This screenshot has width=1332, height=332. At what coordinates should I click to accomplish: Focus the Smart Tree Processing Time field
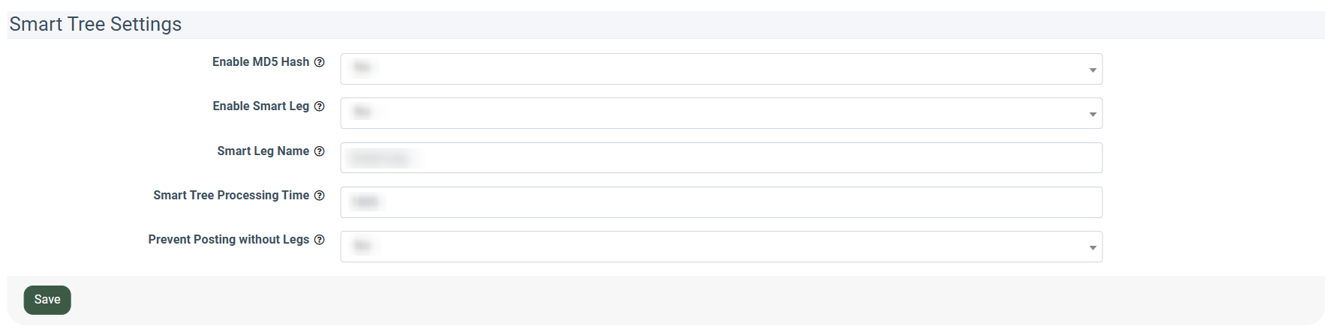click(721, 202)
